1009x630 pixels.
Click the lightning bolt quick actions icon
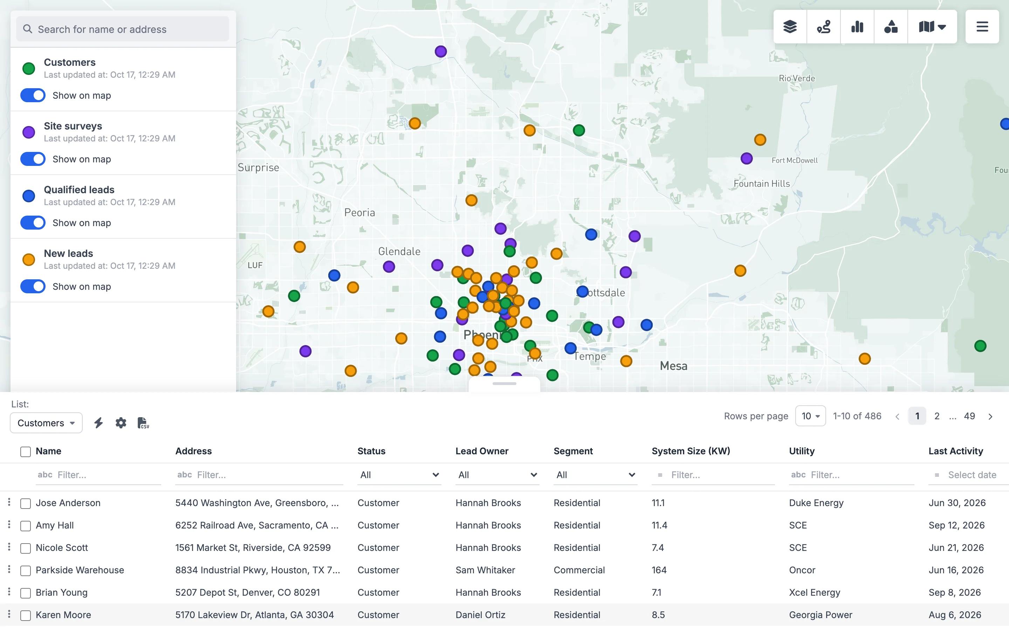98,423
